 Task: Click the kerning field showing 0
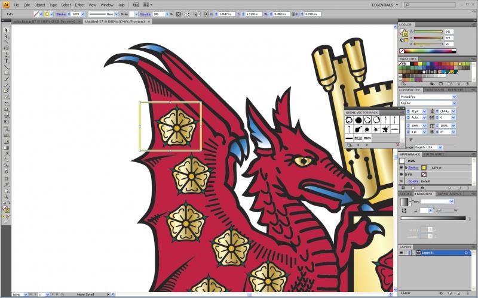[445, 117]
